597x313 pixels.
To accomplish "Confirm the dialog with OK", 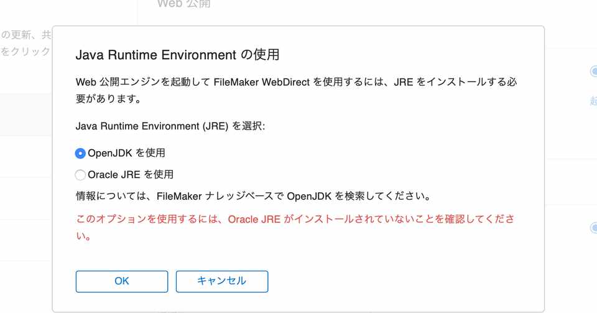I will tap(122, 281).
